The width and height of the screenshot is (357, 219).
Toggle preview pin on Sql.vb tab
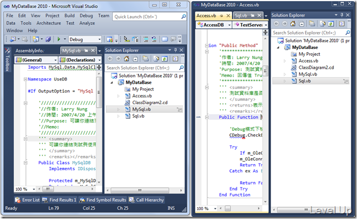(252, 16)
